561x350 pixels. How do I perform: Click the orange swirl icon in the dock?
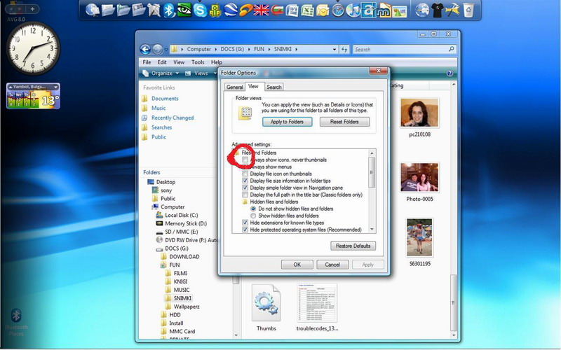tap(246, 10)
